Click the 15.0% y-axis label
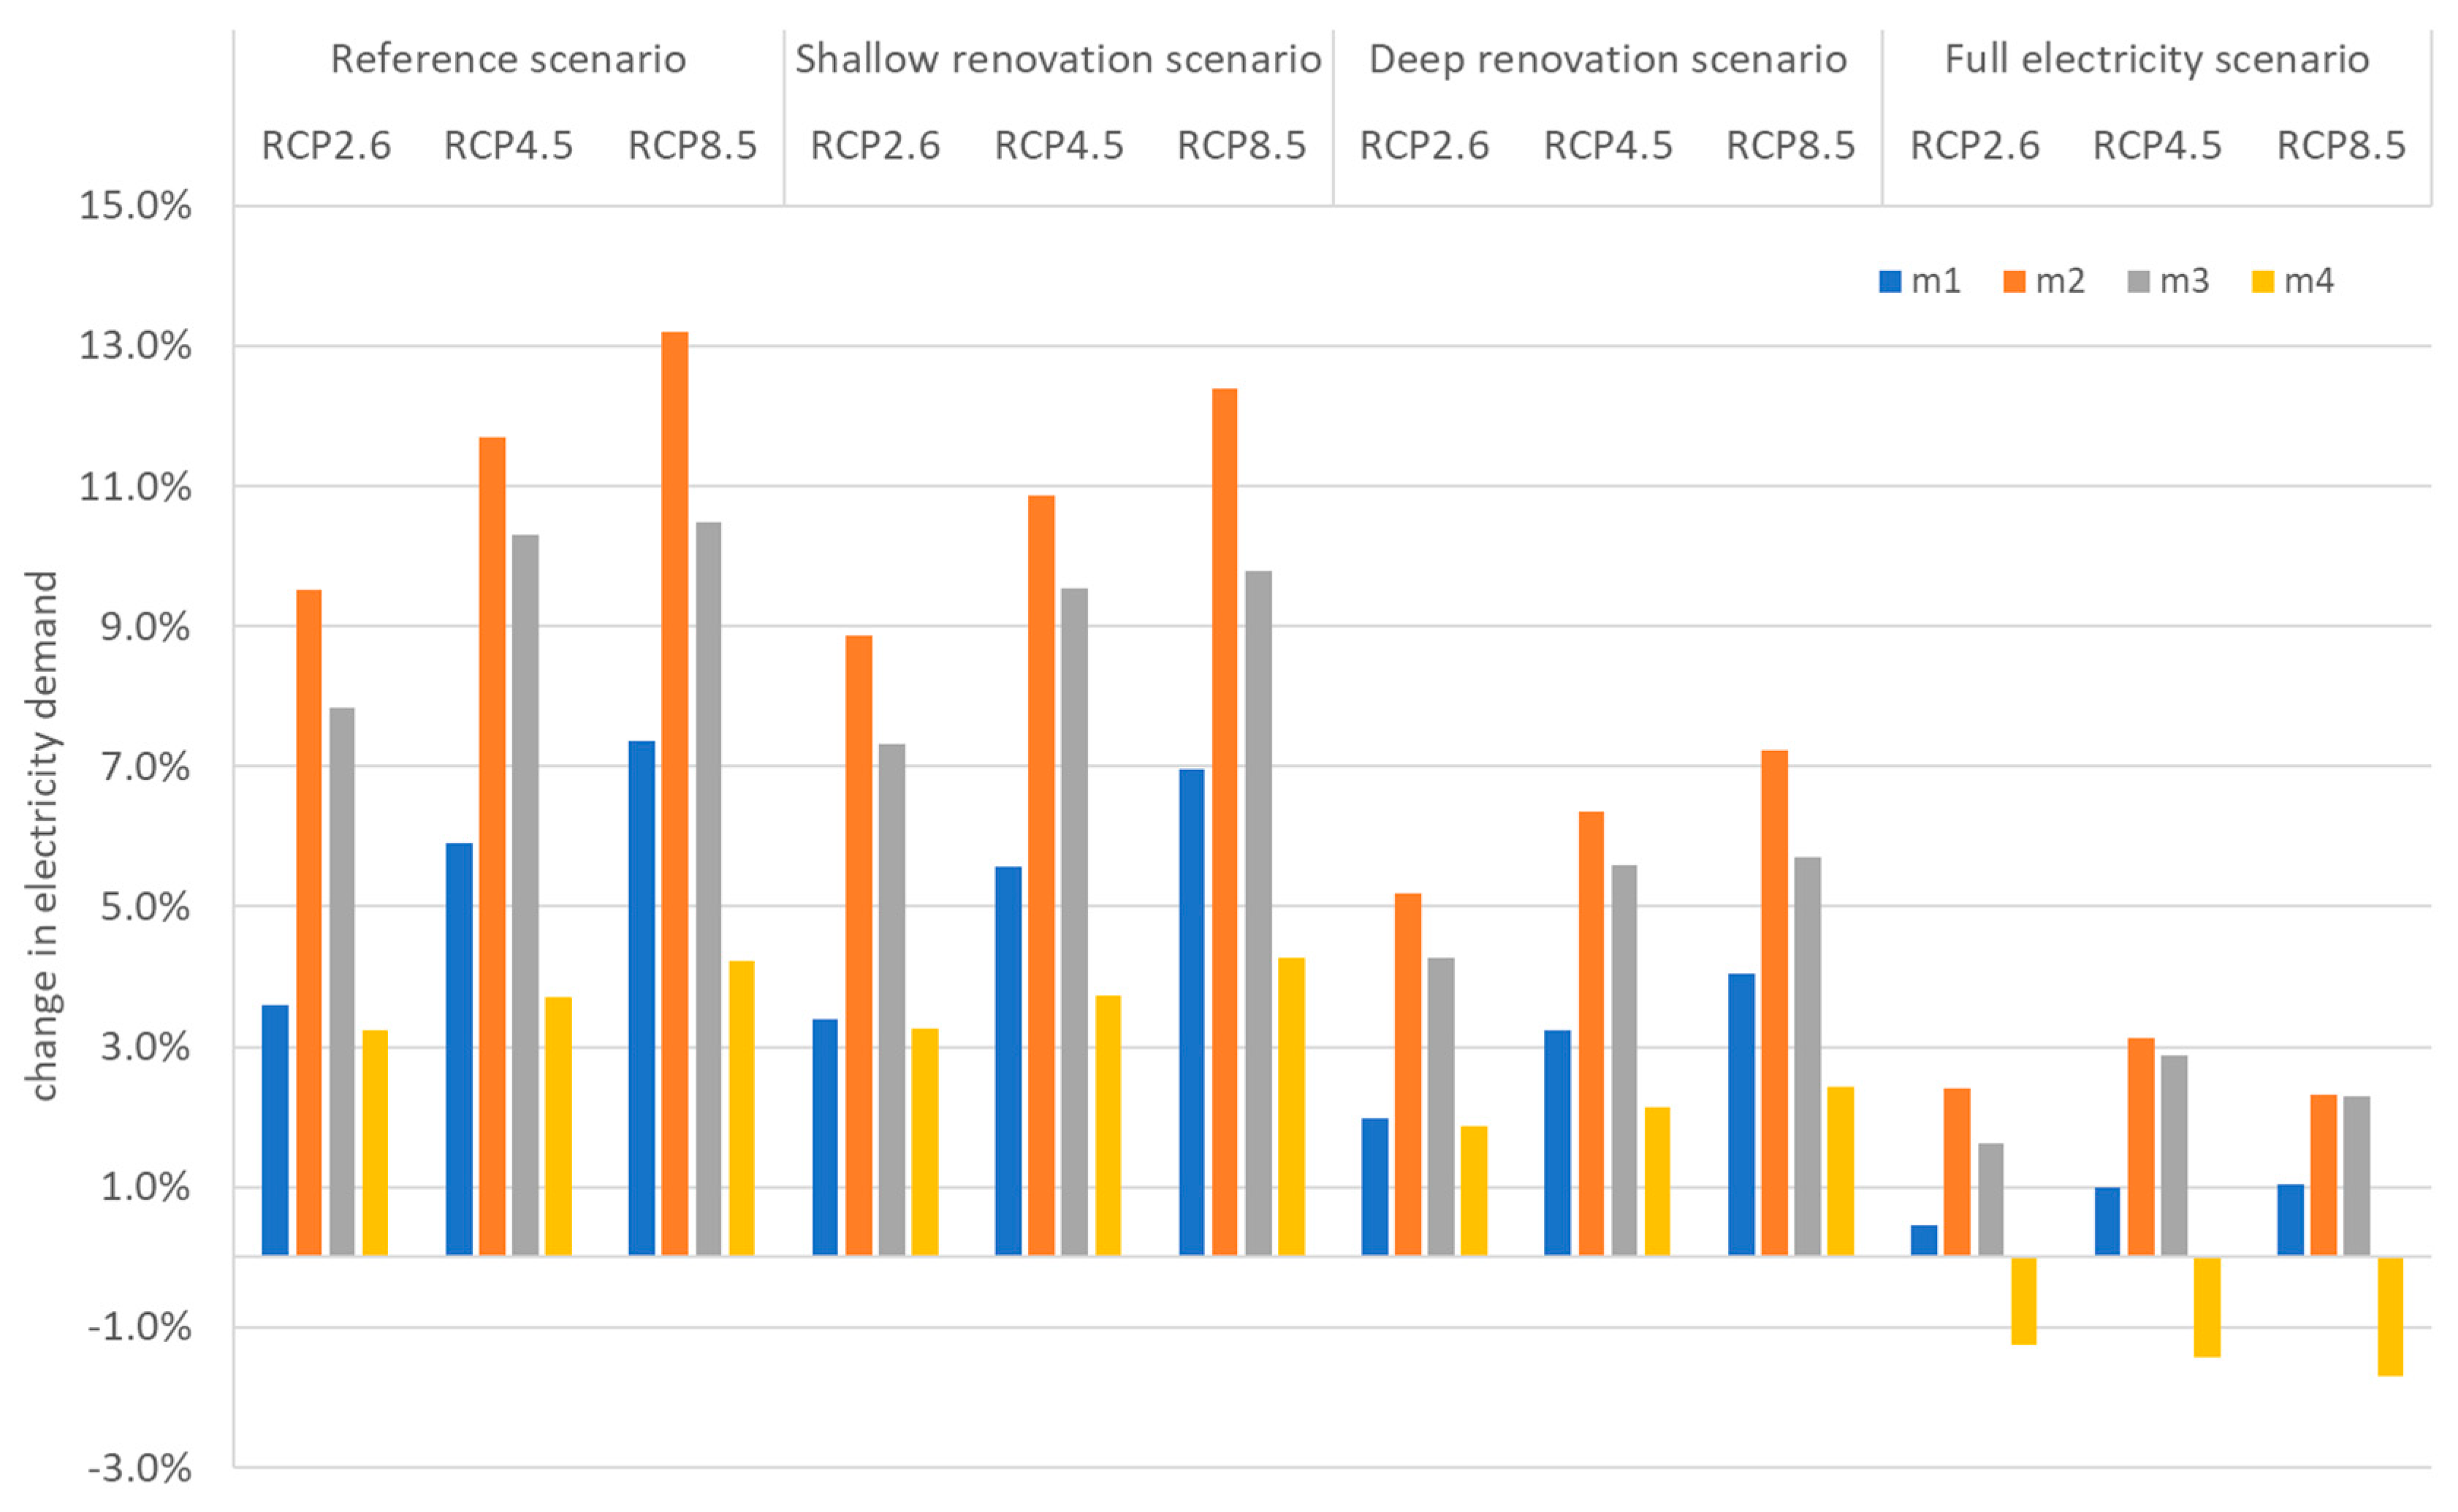Viewport: 2458px width, 1512px height. tap(135, 206)
